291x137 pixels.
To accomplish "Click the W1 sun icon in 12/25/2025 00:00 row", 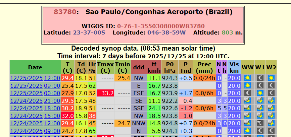I will [260, 93].
